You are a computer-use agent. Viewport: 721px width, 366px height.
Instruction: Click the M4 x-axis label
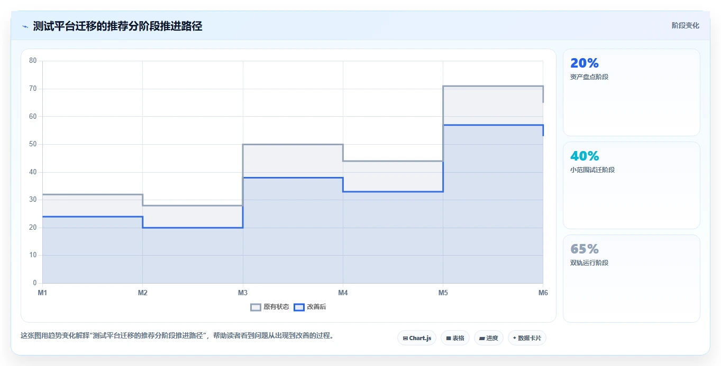click(x=343, y=292)
